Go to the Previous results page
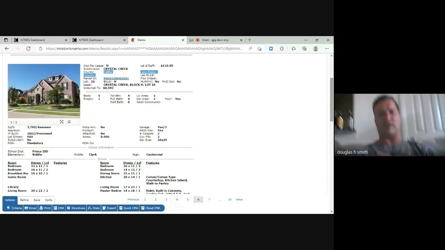This screenshot has width=445, height=250. point(133,200)
